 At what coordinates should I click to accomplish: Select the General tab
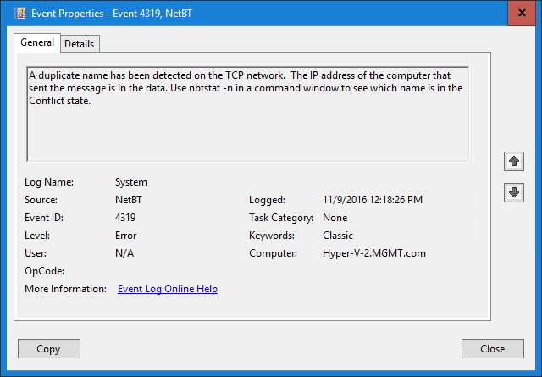(x=37, y=42)
